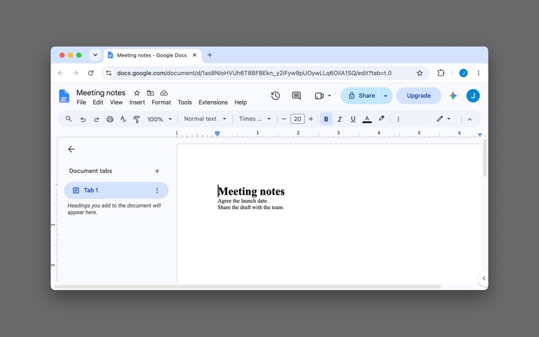Open Chrome tab search dropdown

tap(95, 55)
